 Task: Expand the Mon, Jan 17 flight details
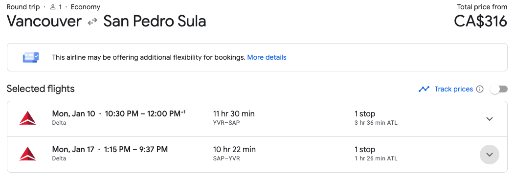490,155
